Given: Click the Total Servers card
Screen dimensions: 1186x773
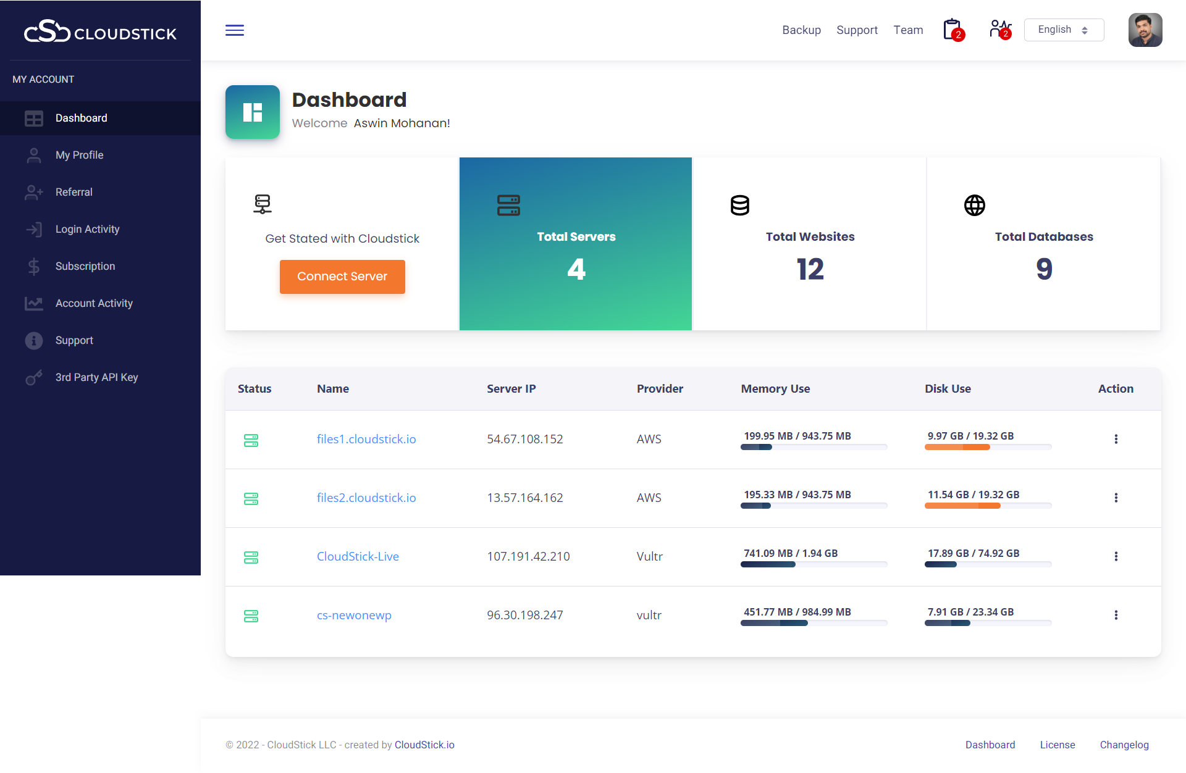Looking at the screenshot, I should coord(575,244).
